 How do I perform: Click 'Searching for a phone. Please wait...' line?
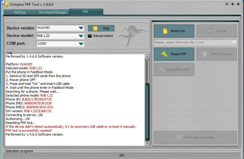click(x=33, y=91)
